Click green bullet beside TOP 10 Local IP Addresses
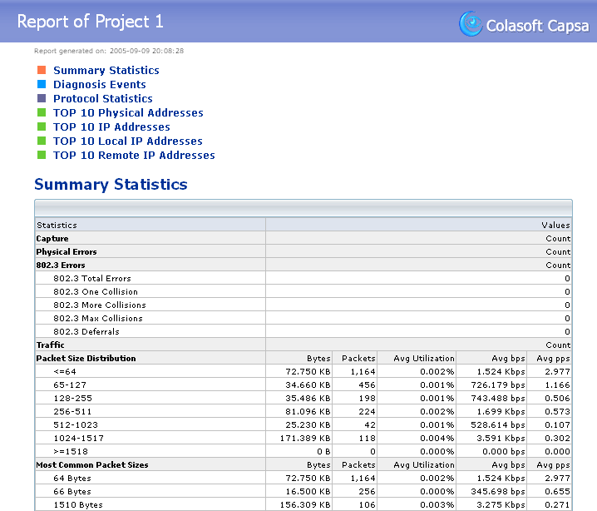This screenshot has height=511, width=597. point(42,141)
